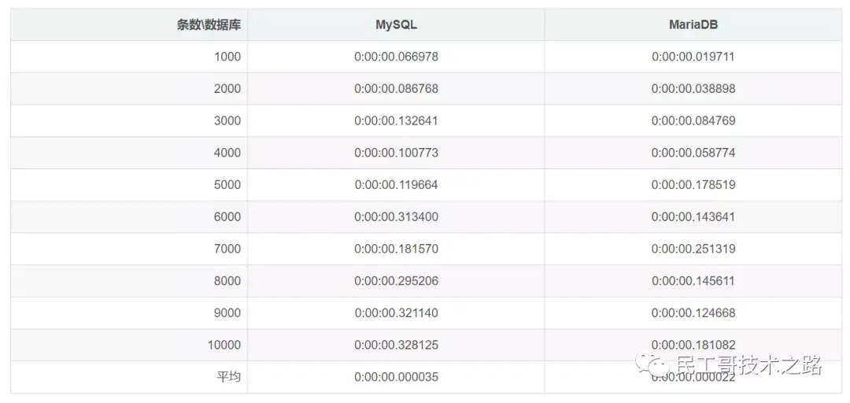Select MySQL value 0:00:00.066978
Image resolution: width=850 pixels, height=403 pixels.
pos(396,57)
